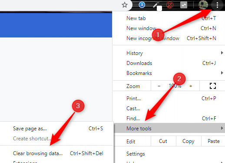225x163 pixels.
Task: Select New window menu item
Action: coord(169,28)
